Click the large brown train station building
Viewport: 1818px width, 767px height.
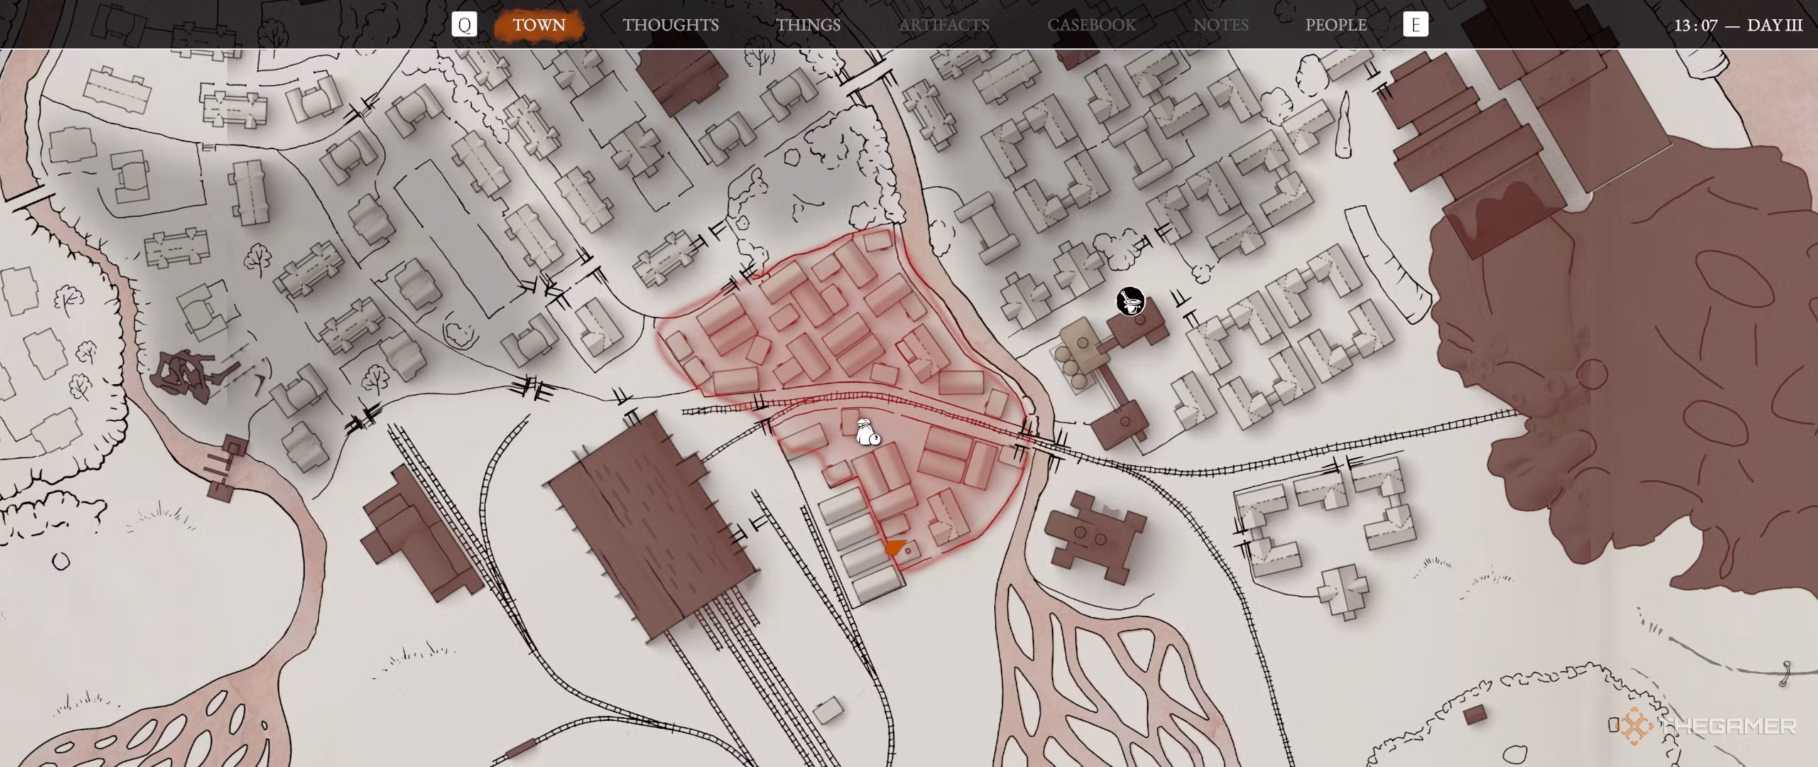[x=650, y=529]
